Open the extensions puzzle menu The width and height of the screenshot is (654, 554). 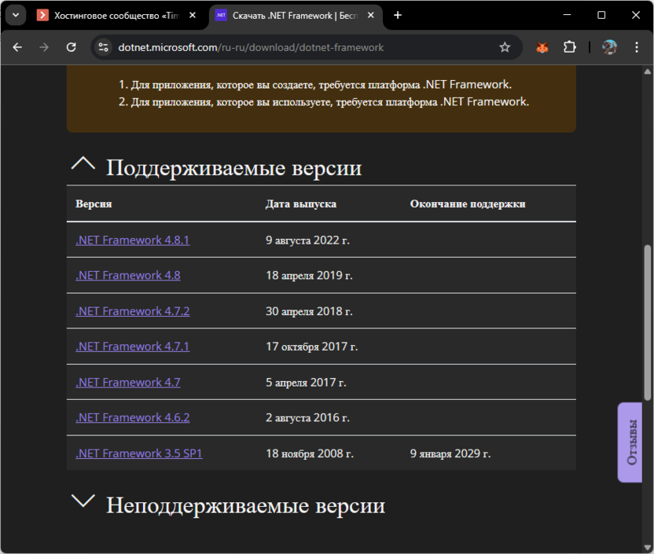tap(570, 47)
